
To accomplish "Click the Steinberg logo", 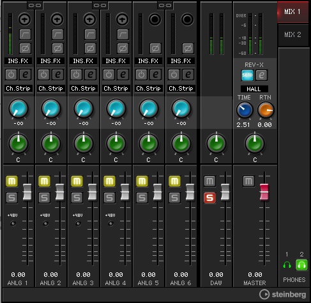I will (x=283, y=294).
